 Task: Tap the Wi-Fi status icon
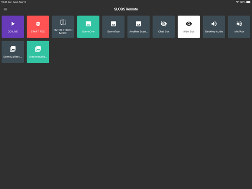pos(237,2)
